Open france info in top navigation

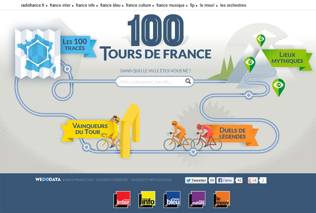point(85,5)
